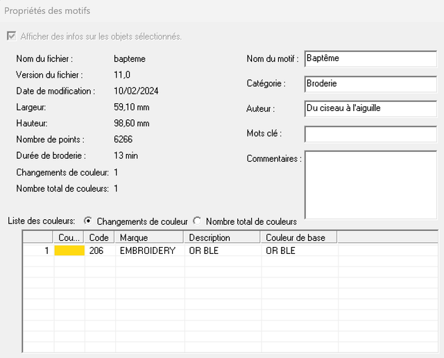Click 'OR BLE' in Couleur de base column
Viewport: 444px width, 358px height.
pyautogui.click(x=280, y=250)
